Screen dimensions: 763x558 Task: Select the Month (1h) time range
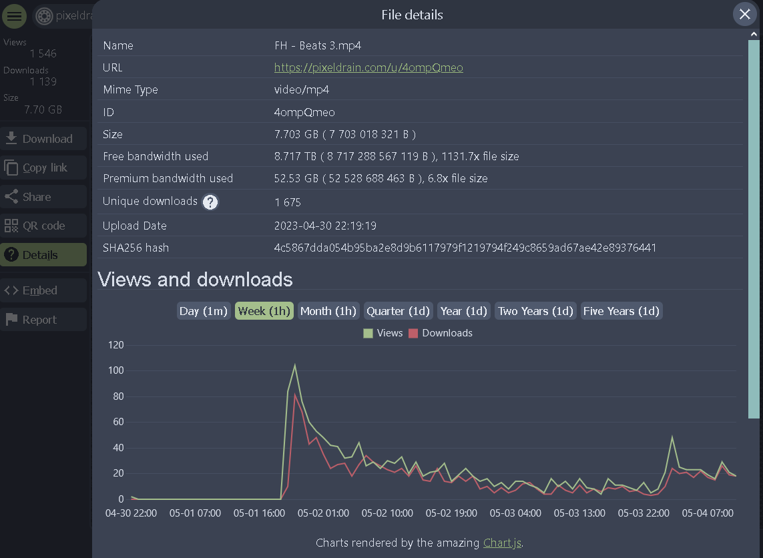(x=328, y=311)
